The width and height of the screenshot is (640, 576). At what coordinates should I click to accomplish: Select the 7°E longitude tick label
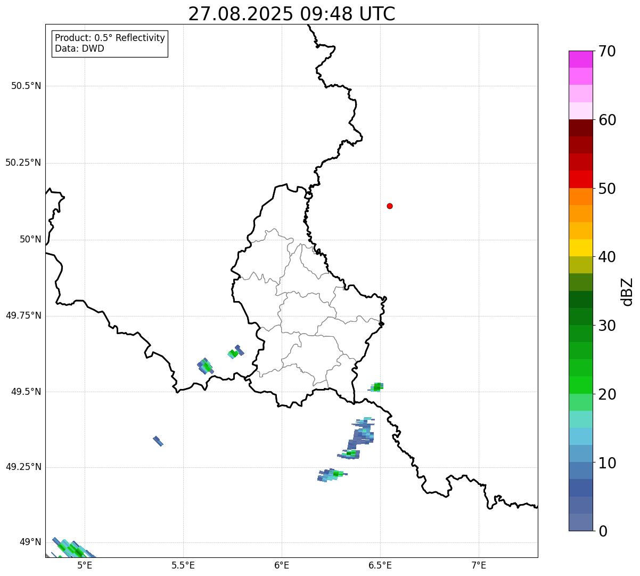(479, 565)
